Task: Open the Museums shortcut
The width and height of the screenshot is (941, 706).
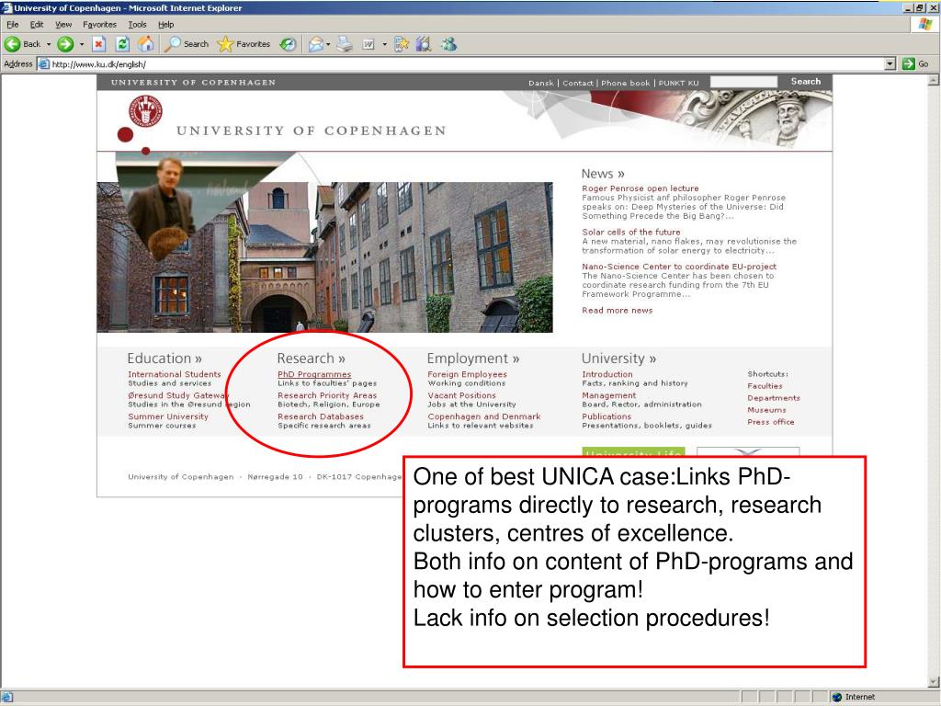Action: click(x=766, y=410)
